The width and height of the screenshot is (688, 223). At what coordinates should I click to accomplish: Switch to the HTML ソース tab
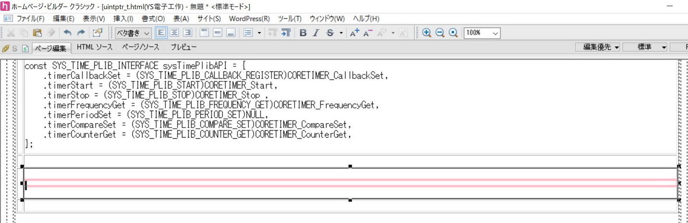[x=95, y=47]
